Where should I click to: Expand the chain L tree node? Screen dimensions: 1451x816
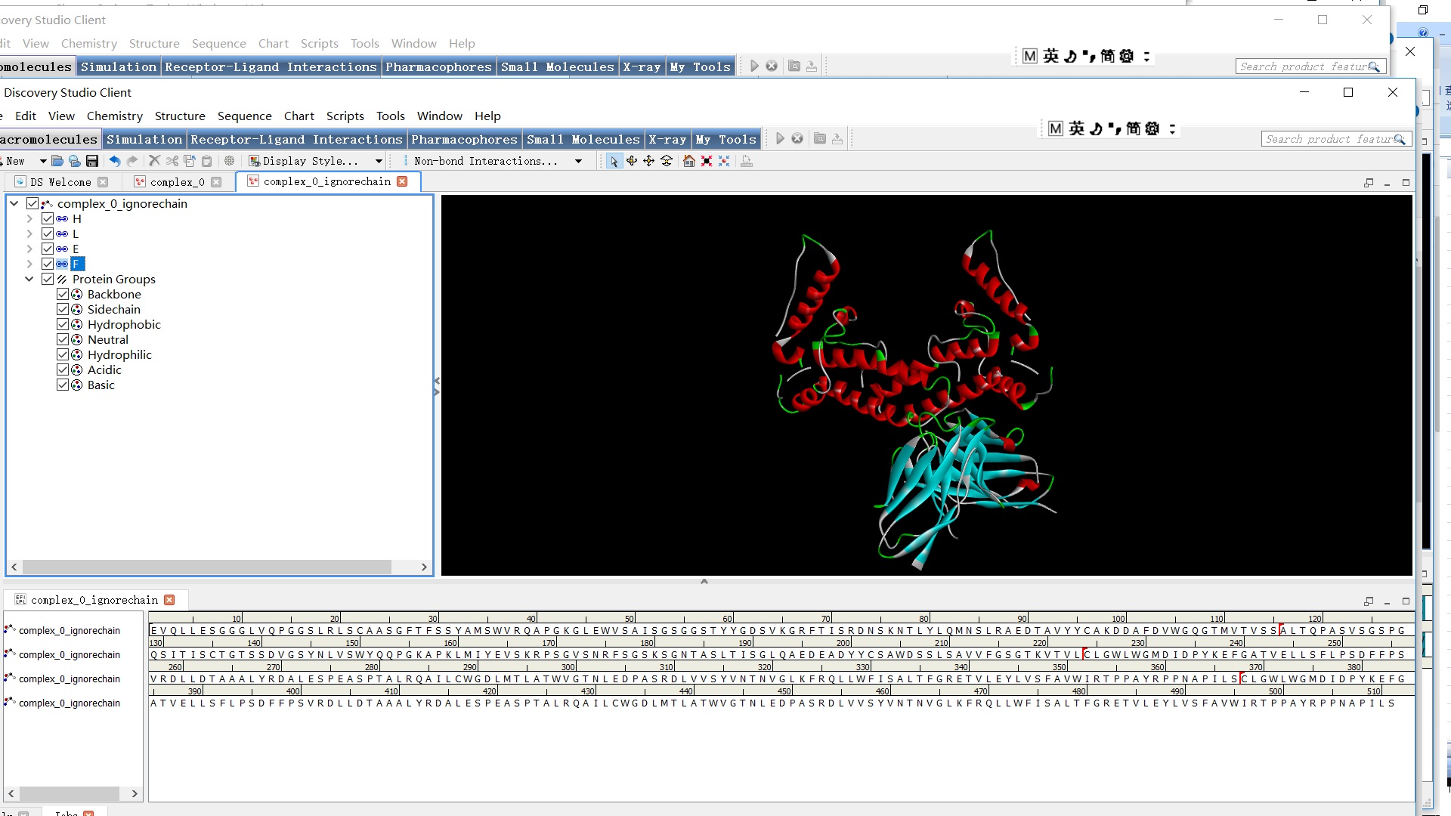tap(29, 233)
